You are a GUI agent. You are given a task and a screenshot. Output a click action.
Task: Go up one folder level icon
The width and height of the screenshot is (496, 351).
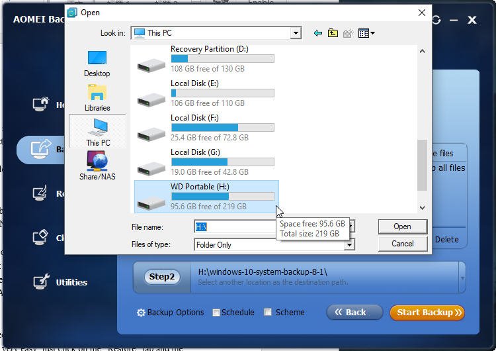333,33
